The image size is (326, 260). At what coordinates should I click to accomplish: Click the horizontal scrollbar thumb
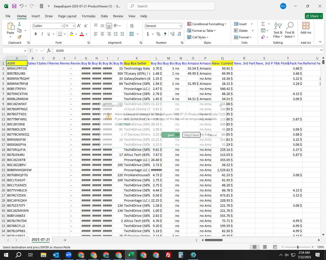tap(213, 240)
